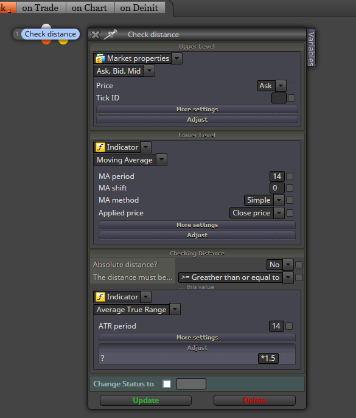
Task: Toggle the Absolute distance checkbox
Action: [x=299, y=265]
